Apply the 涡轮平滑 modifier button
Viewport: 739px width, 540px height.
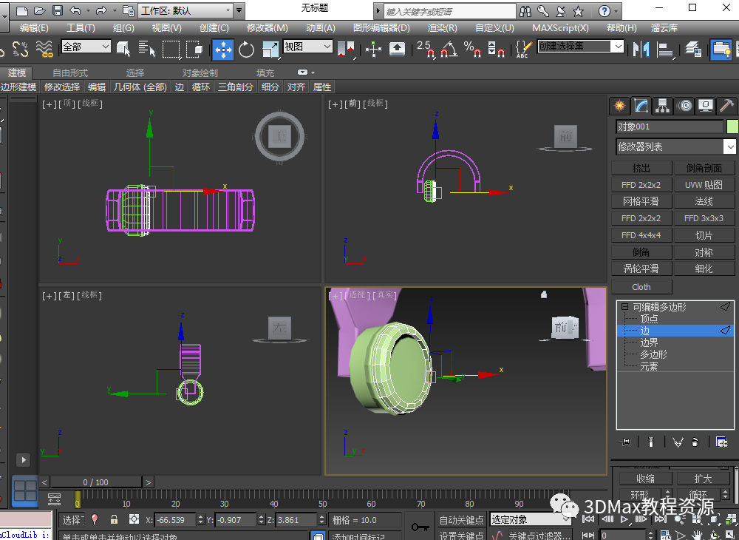[x=641, y=269]
